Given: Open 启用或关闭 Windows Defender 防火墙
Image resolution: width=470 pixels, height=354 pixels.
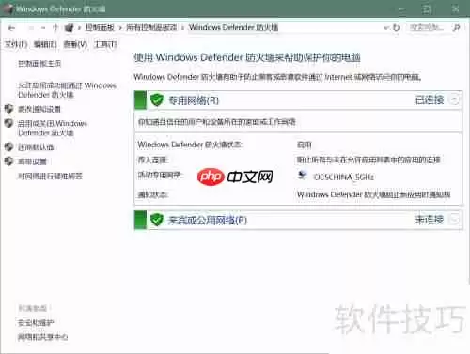Looking at the screenshot, I should click(x=53, y=128).
